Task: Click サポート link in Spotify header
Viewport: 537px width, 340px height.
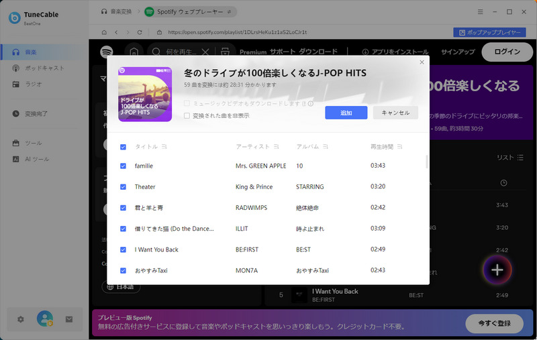Action: coord(283,52)
